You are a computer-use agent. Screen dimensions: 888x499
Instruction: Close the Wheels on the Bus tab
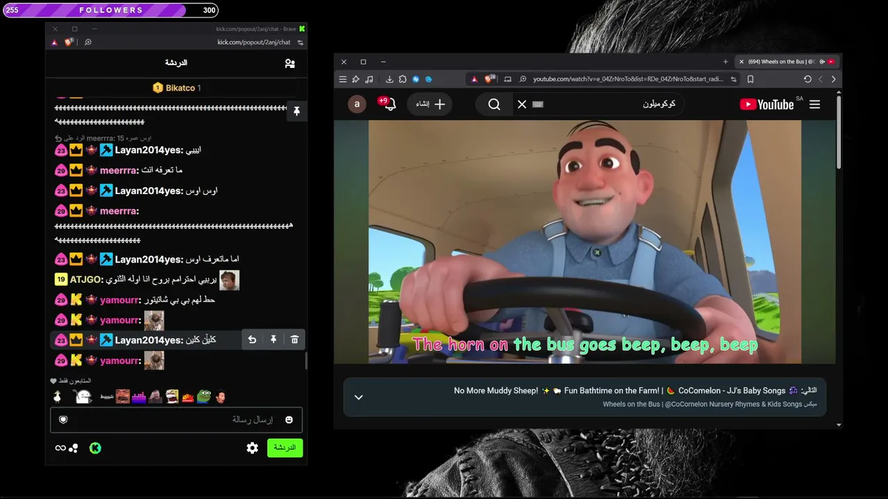(x=741, y=62)
